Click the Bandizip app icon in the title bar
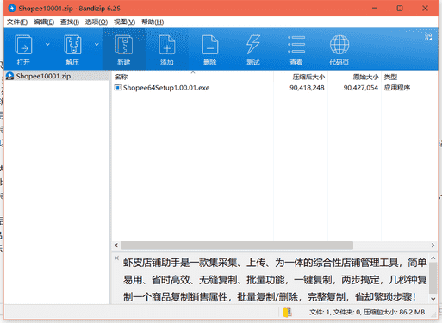The width and height of the screenshot is (442, 323). (12, 9)
